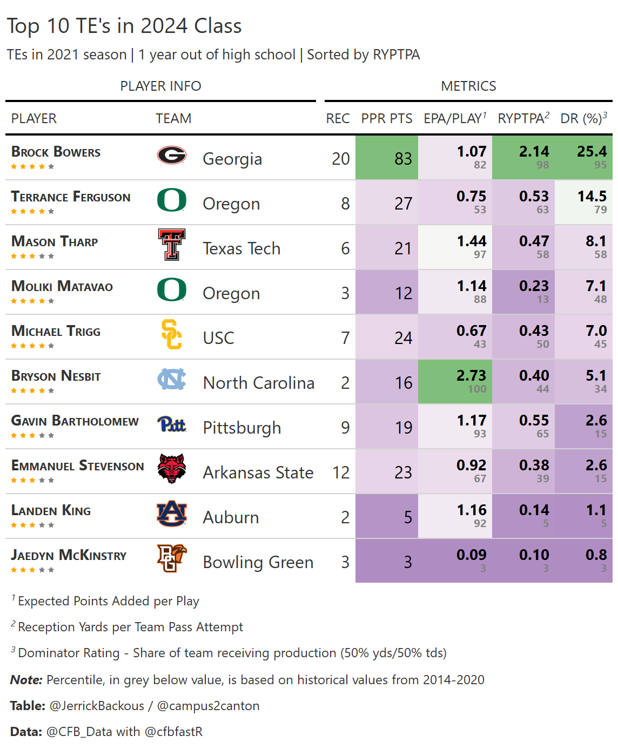Viewport: 618px width, 749px height.
Task: Click the EPA/PLAY column header
Action: [x=455, y=119]
